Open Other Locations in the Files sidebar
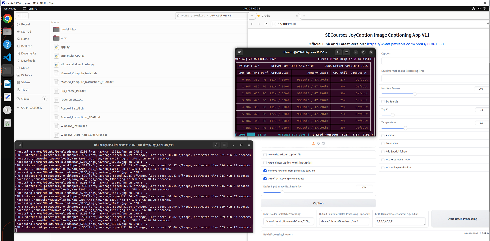Viewport: 490px width, 241px height. pyautogui.click(x=31, y=108)
